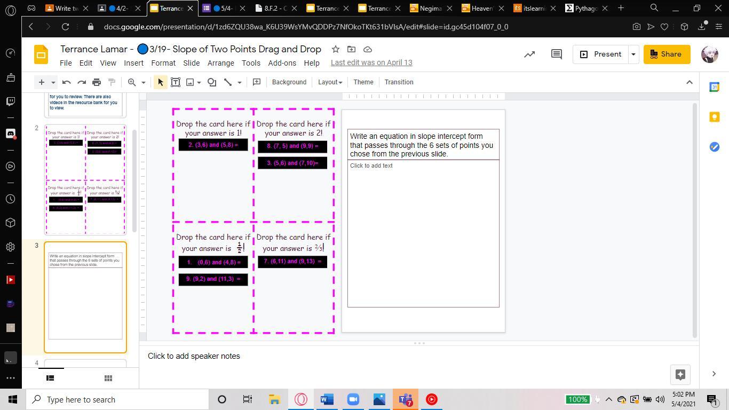This screenshot has height=410, width=729.
Task: Open Google Calendar side panel
Action: [x=714, y=87]
